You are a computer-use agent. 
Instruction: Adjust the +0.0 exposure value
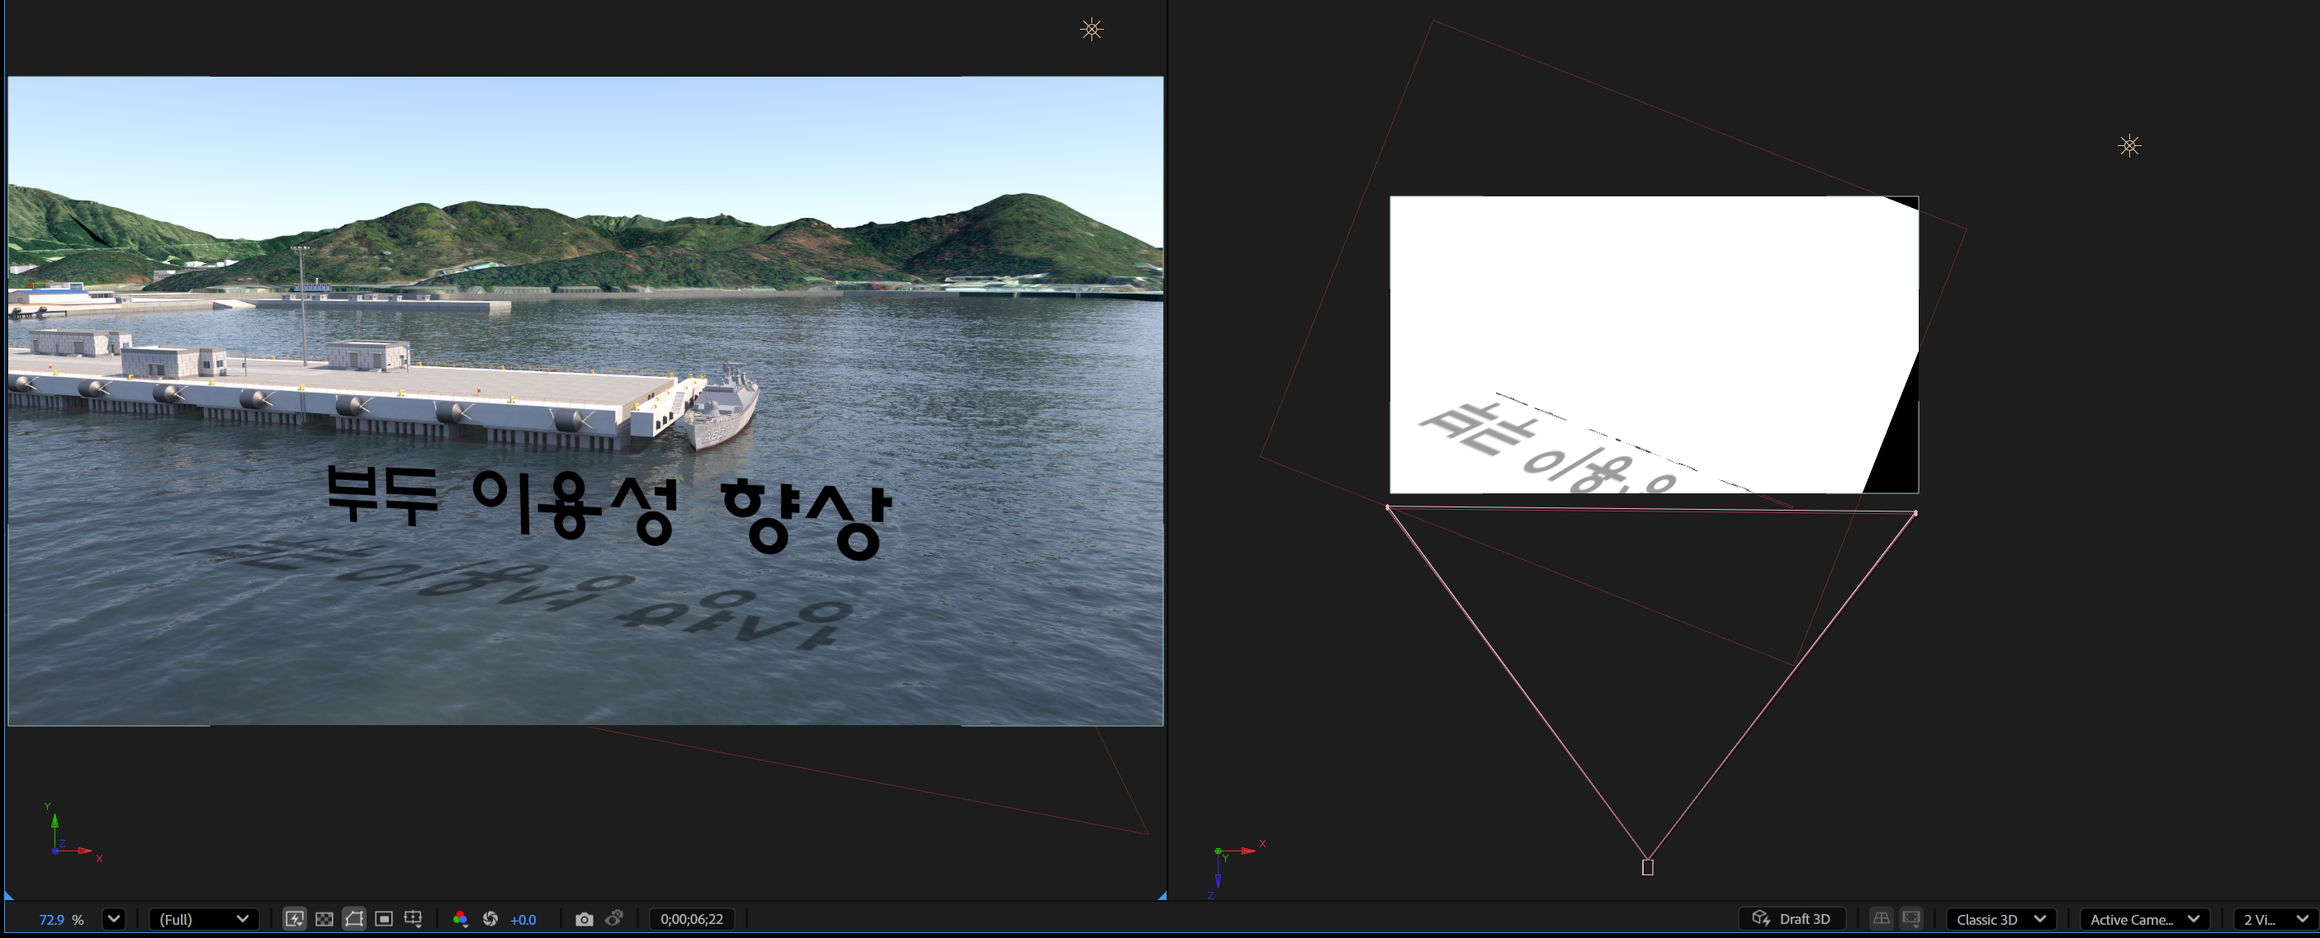pyautogui.click(x=523, y=920)
